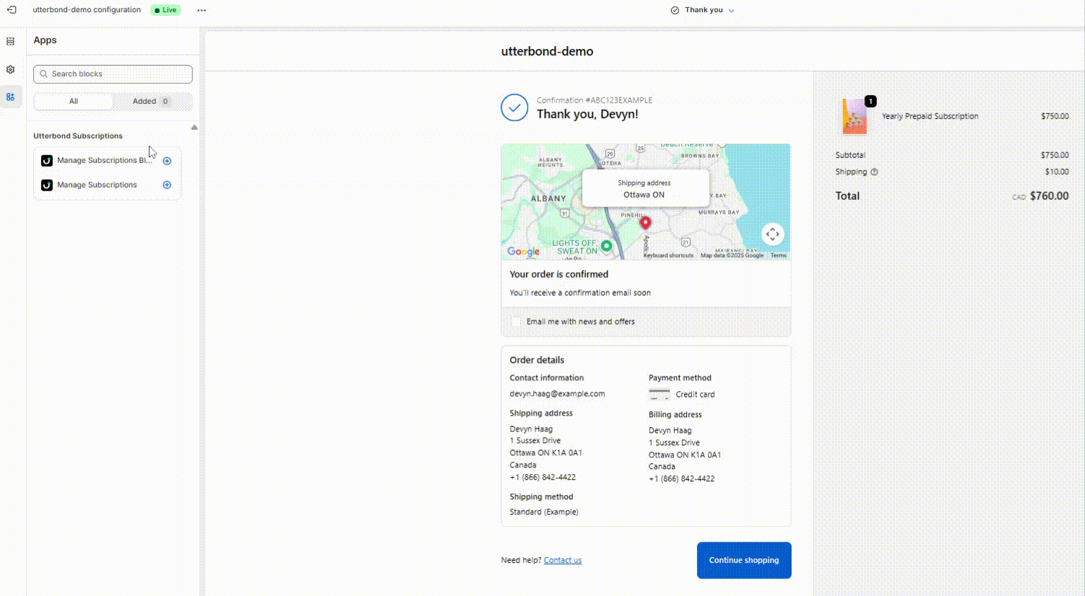Screen dimensions: 1085x596
Task: Add the Manage Subscriptions Bl... block with its plus icon
Action: click(167, 161)
